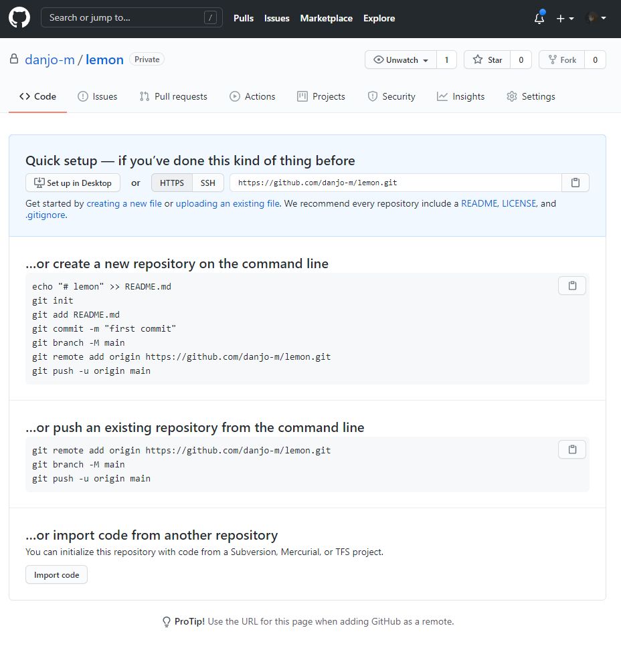Open the Actions tab
The image size is (621, 648).
point(253,96)
